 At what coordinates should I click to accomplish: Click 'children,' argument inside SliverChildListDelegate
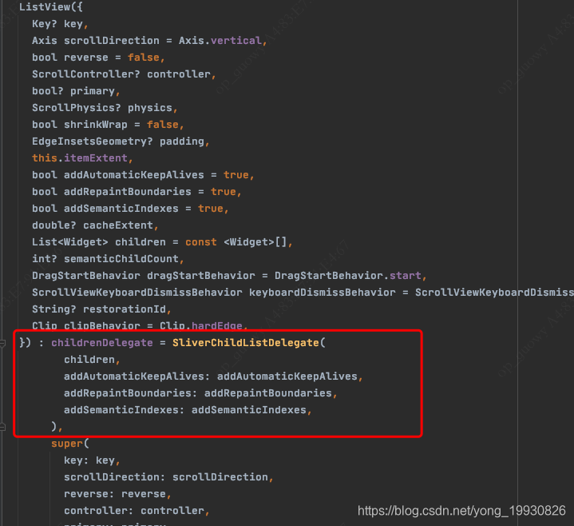point(93,360)
